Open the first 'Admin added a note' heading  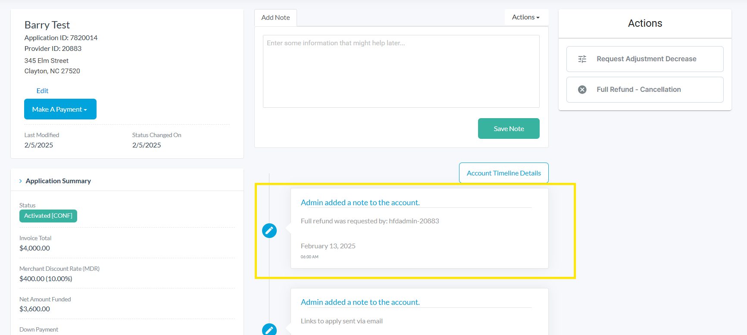click(360, 203)
